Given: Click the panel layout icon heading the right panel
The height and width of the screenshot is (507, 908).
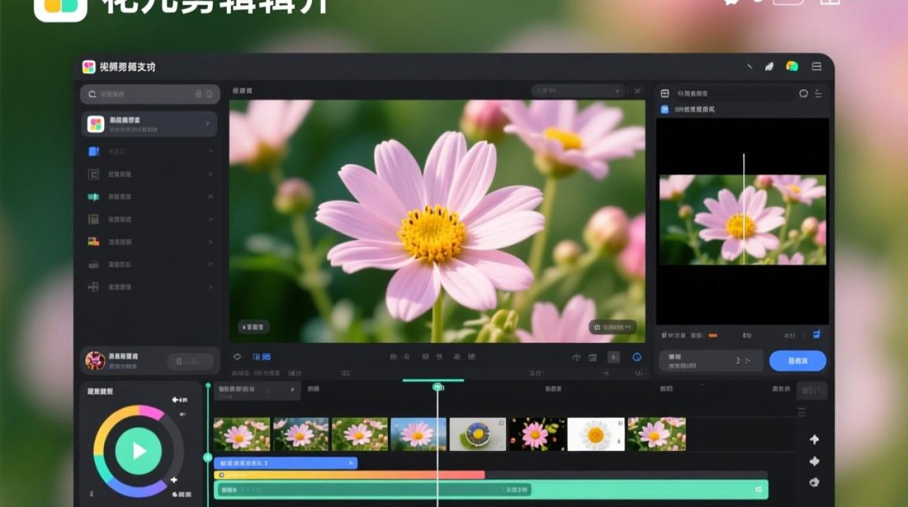Looking at the screenshot, I should 665,93.
